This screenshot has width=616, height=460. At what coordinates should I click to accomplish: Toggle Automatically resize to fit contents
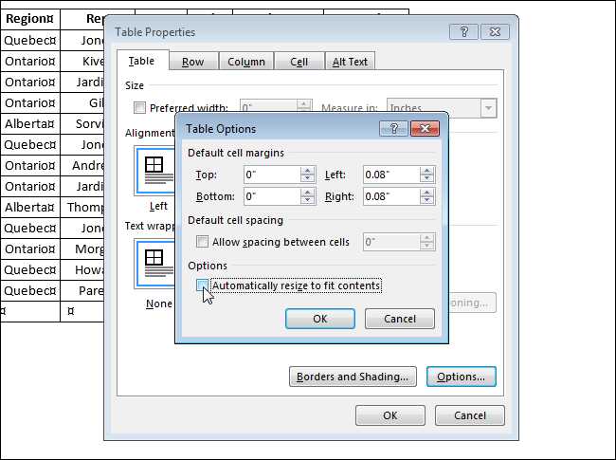point(202,285)
